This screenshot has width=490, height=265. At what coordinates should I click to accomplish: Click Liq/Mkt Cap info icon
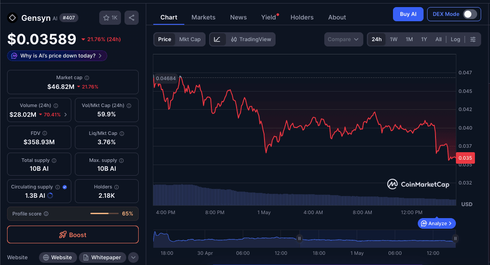tap(122, 134)
